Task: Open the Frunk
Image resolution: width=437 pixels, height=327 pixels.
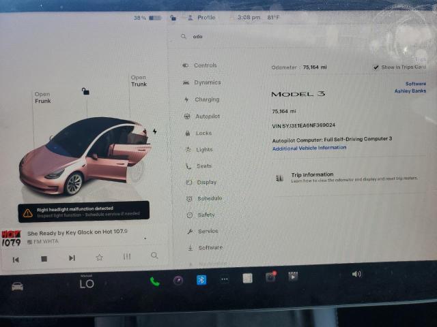Action: [x=42, y=98]
